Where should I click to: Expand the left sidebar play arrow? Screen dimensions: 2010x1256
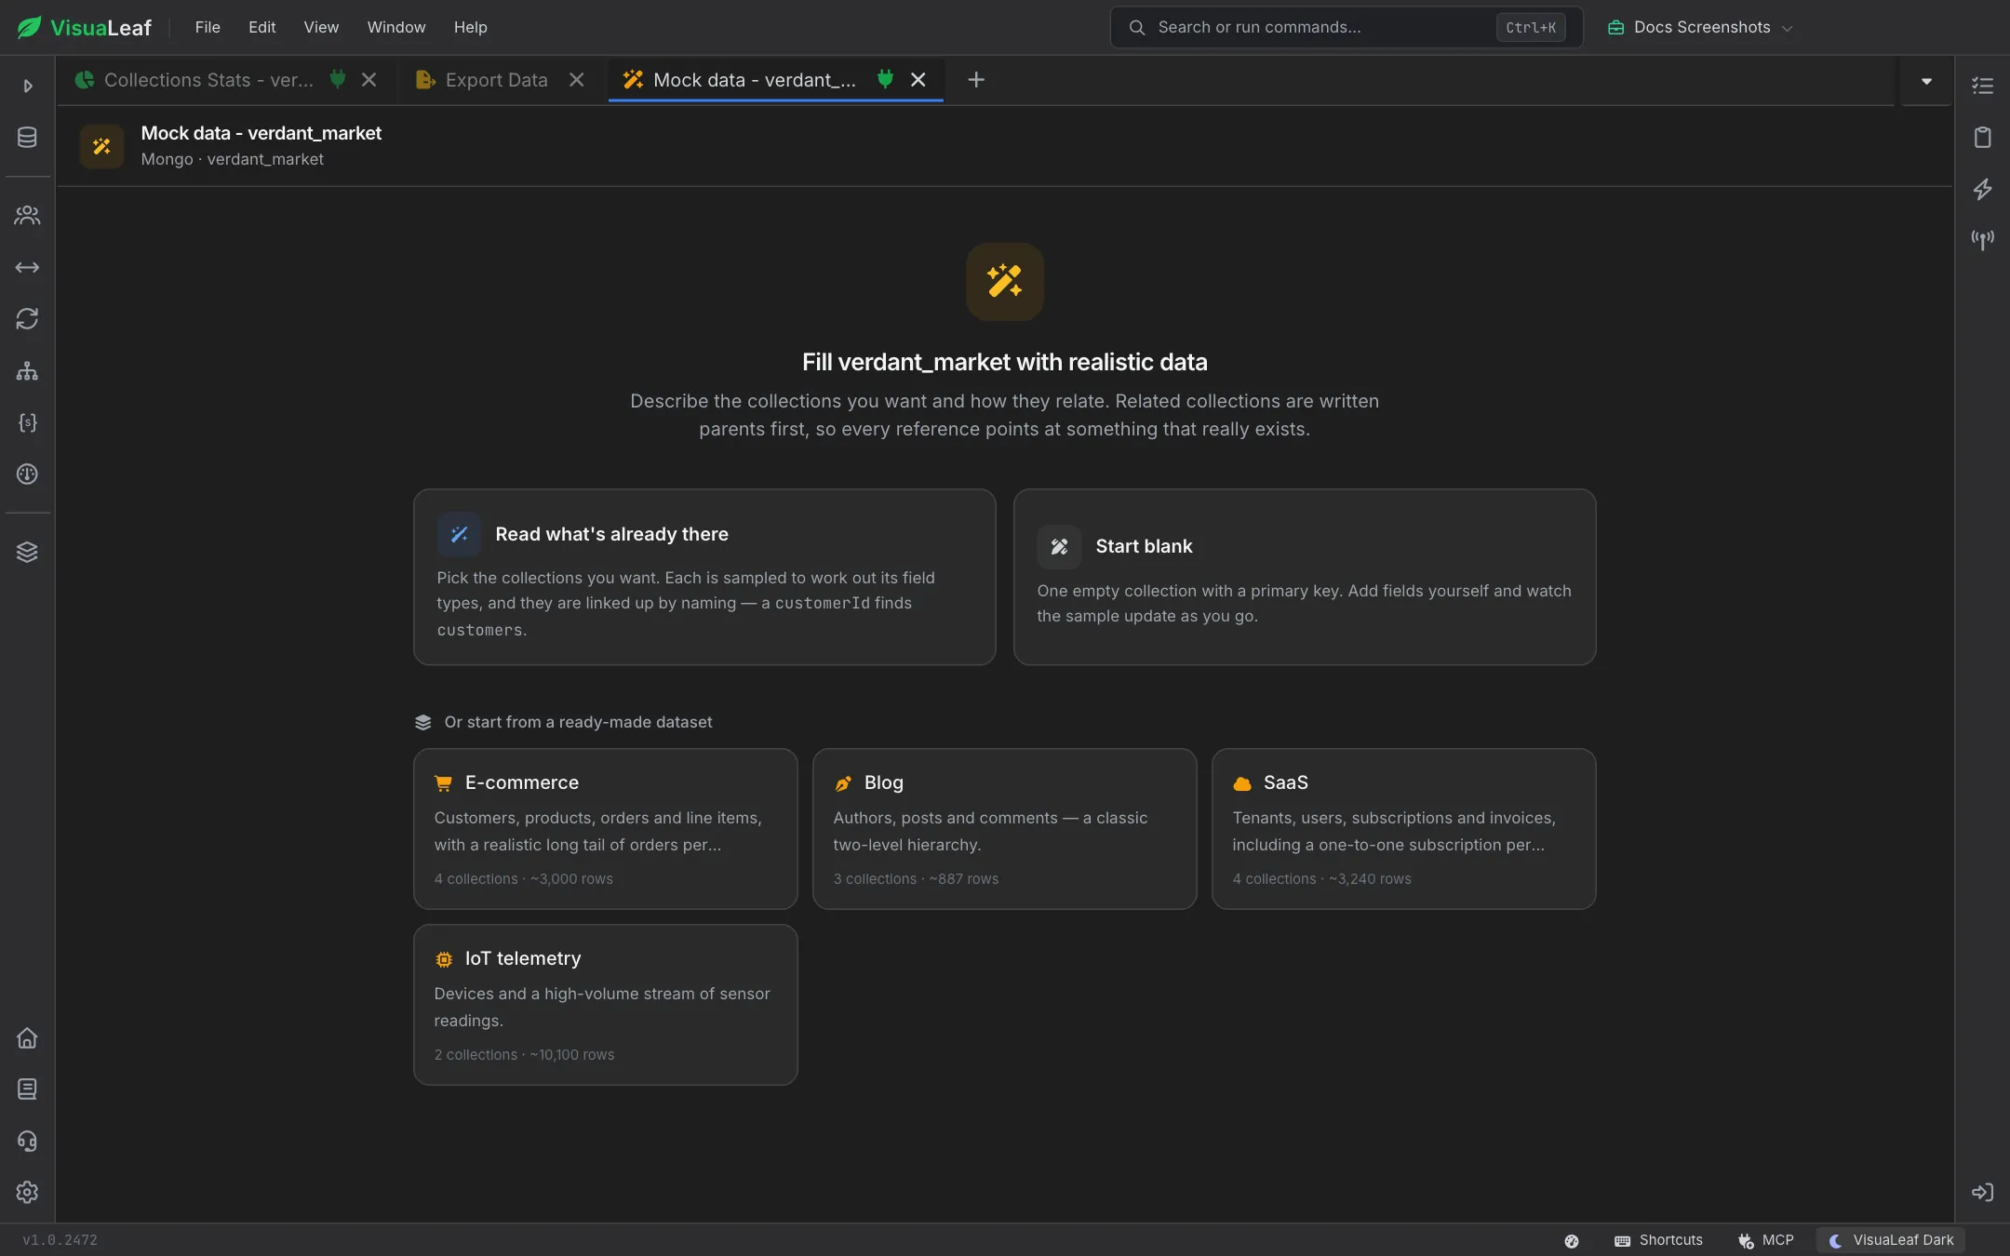(28, 86)
